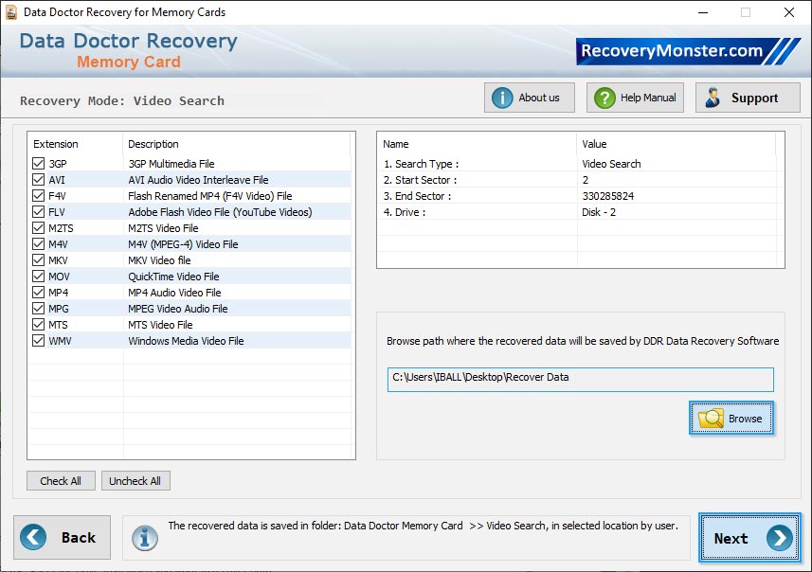The width and height of the screenshot is (812, 572).
Task: Go Back to the previous screen
Action: click(62, 537)
